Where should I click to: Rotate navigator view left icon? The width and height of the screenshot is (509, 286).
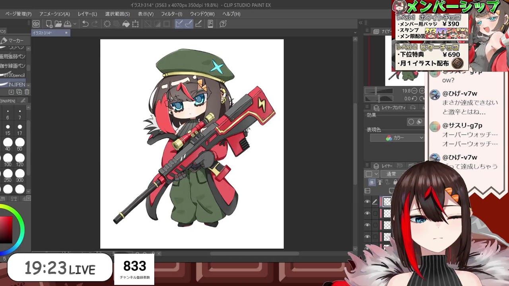(x=414, y=99)
